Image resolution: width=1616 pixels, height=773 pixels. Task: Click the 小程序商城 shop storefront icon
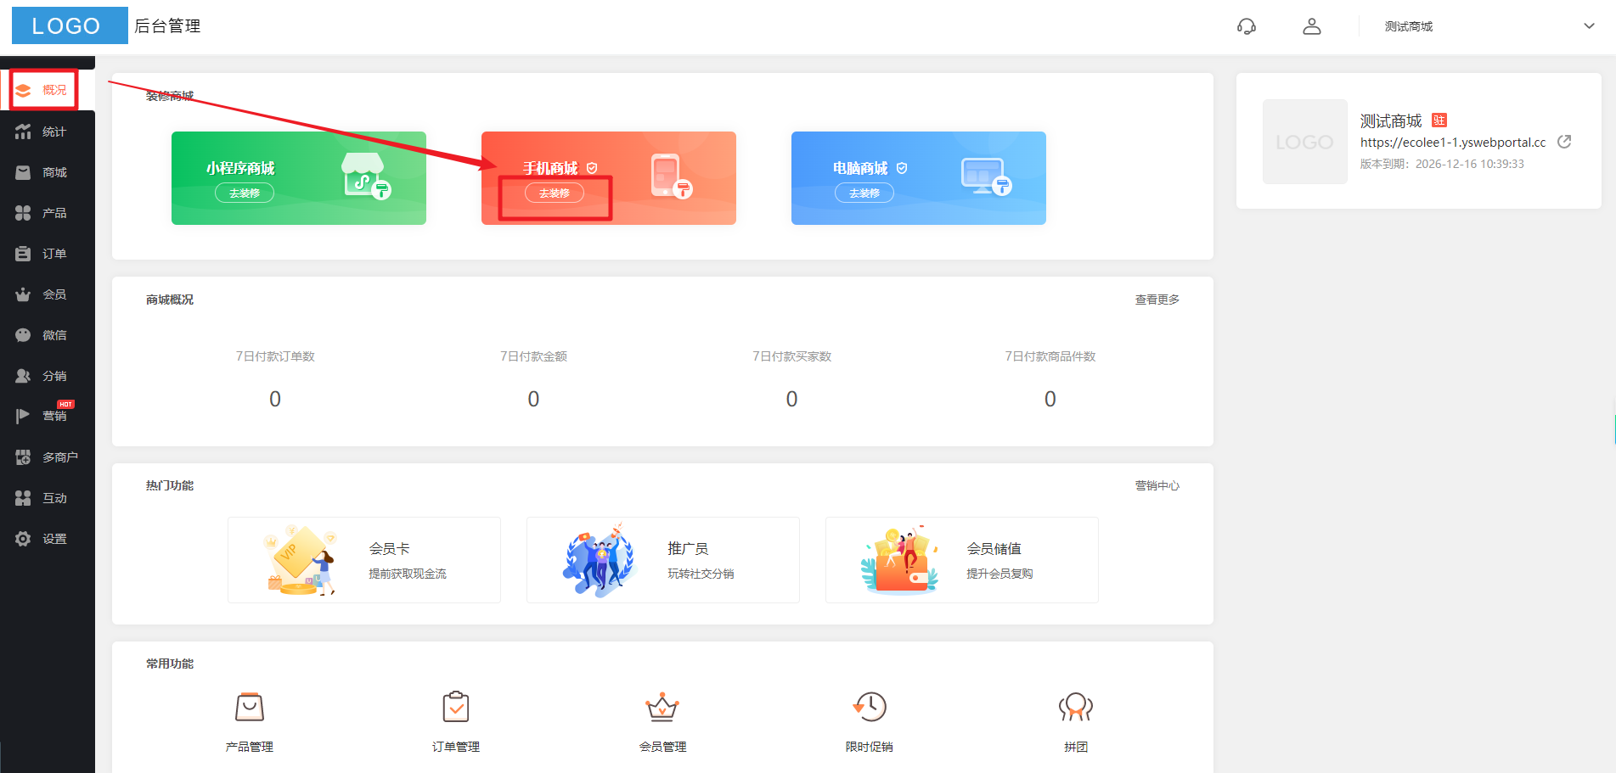366,176
